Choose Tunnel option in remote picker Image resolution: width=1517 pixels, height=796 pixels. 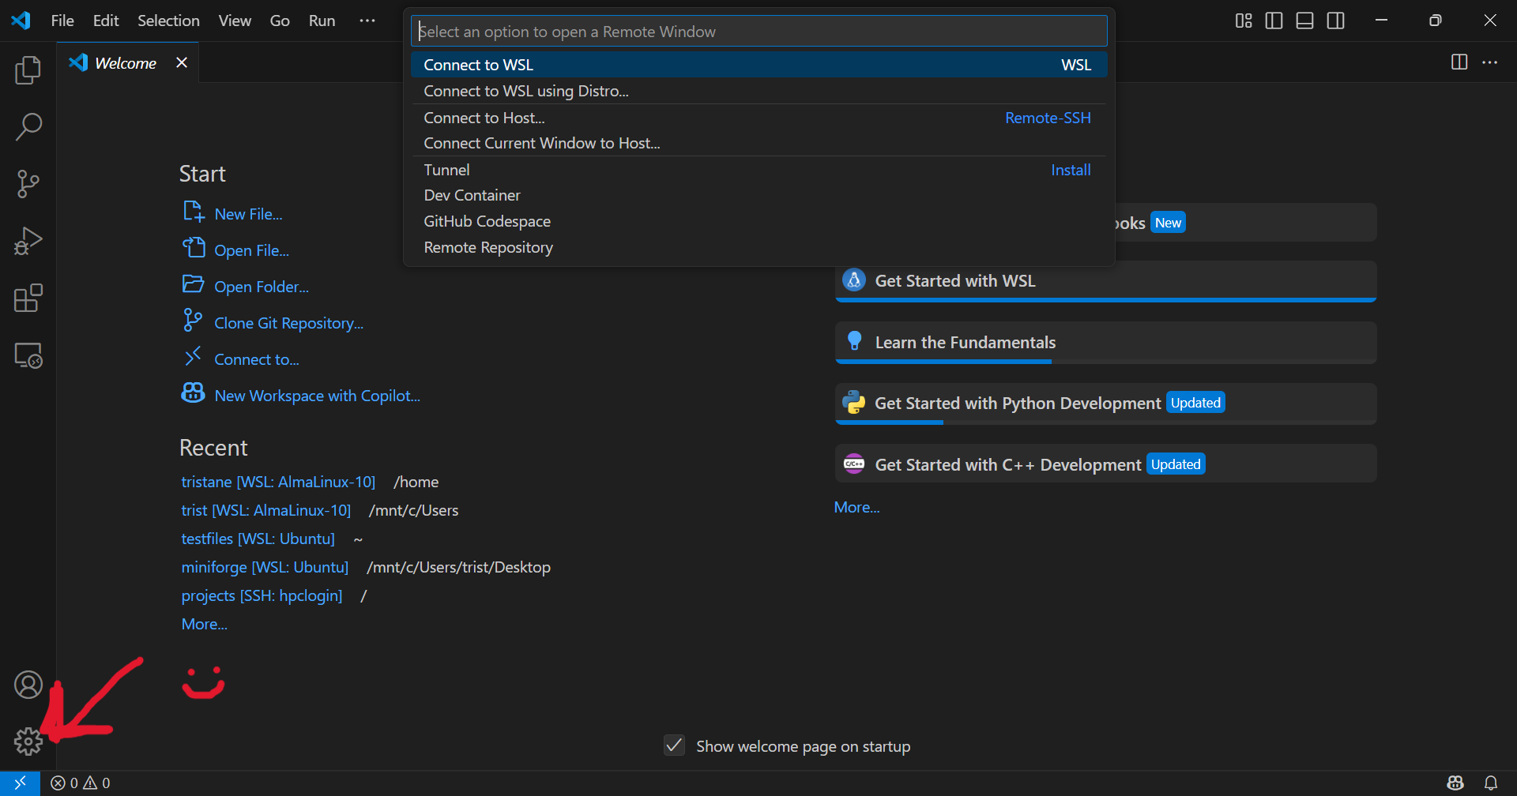(x=758, y=170)
